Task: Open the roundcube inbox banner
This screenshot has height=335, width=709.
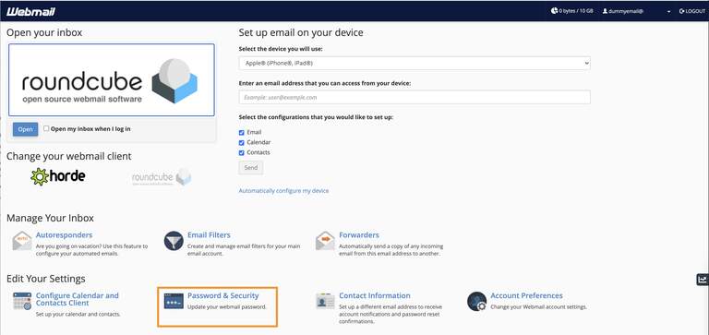Action: 111,80
